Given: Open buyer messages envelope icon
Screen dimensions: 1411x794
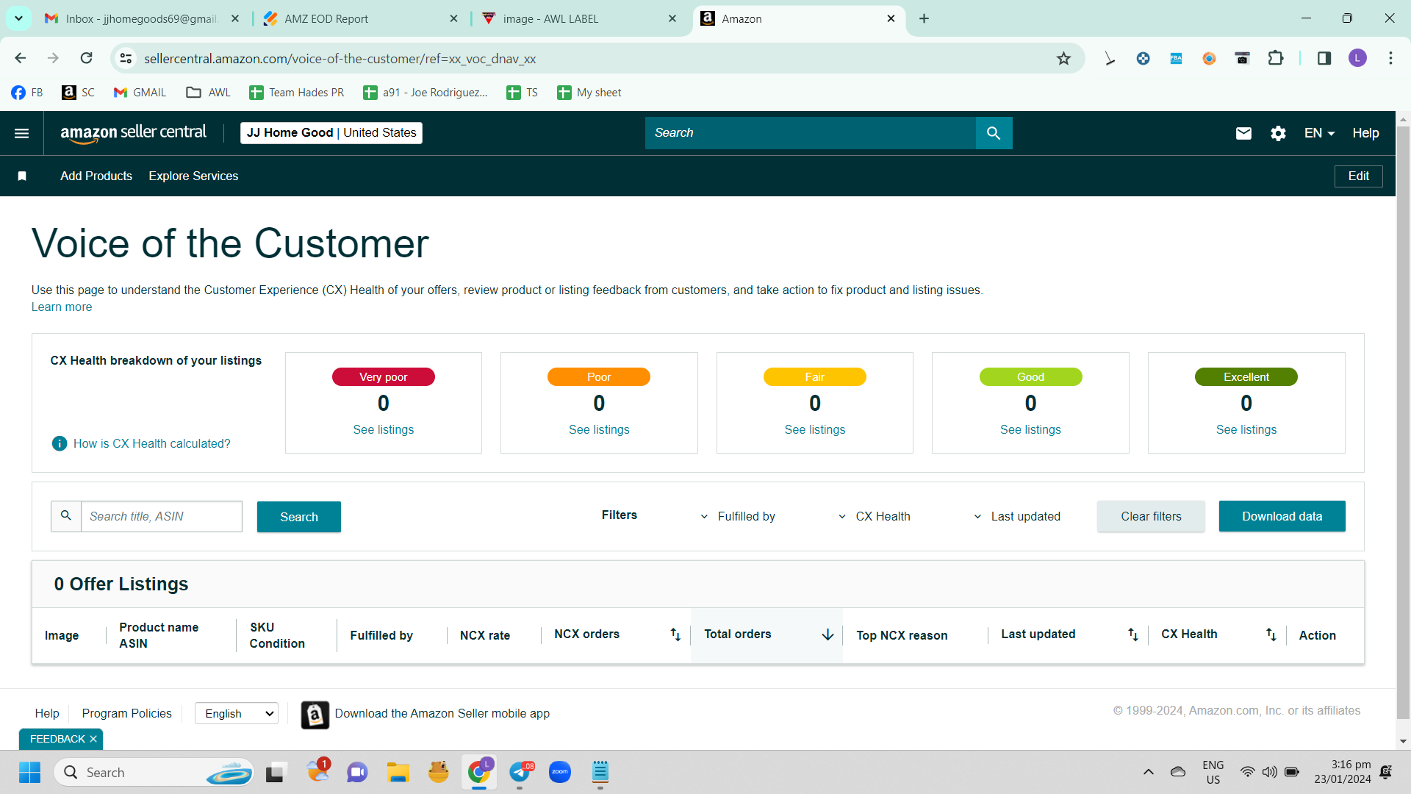Looking at the screenshot, I should pyautogui.click(x=1243, y=133).
